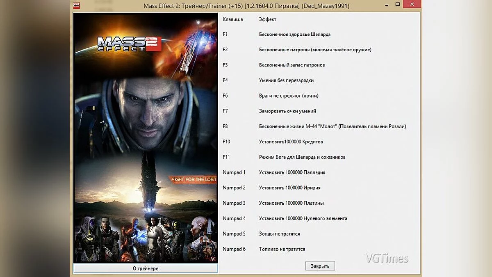
Task: Select set 1000000 Iridium (Numpad 2)
Action: [x=289, y=188]
